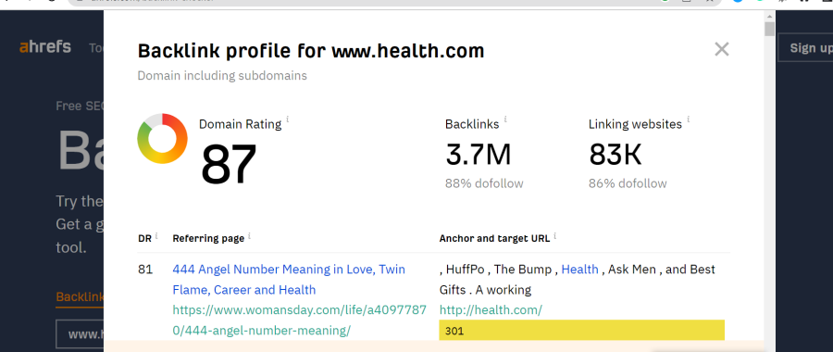
Task: Click the Sign up button
Action: [x=807, y=48]
